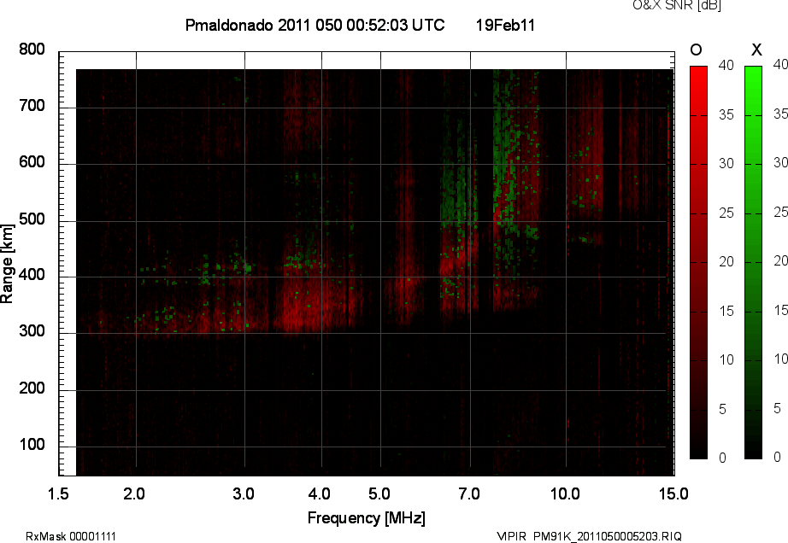788x543 pixels.
Task: Click the 400 range axis label
Action: (x=32, y=275)
